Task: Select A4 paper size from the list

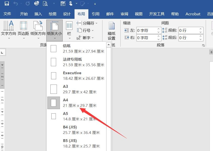Action: [76, 102]
